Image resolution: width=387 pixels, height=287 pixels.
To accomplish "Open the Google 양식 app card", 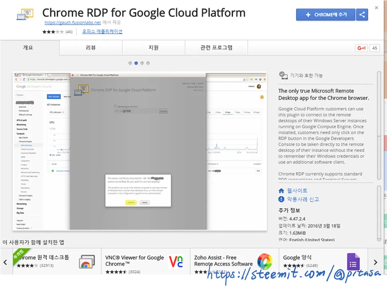I will pos(323,261).
